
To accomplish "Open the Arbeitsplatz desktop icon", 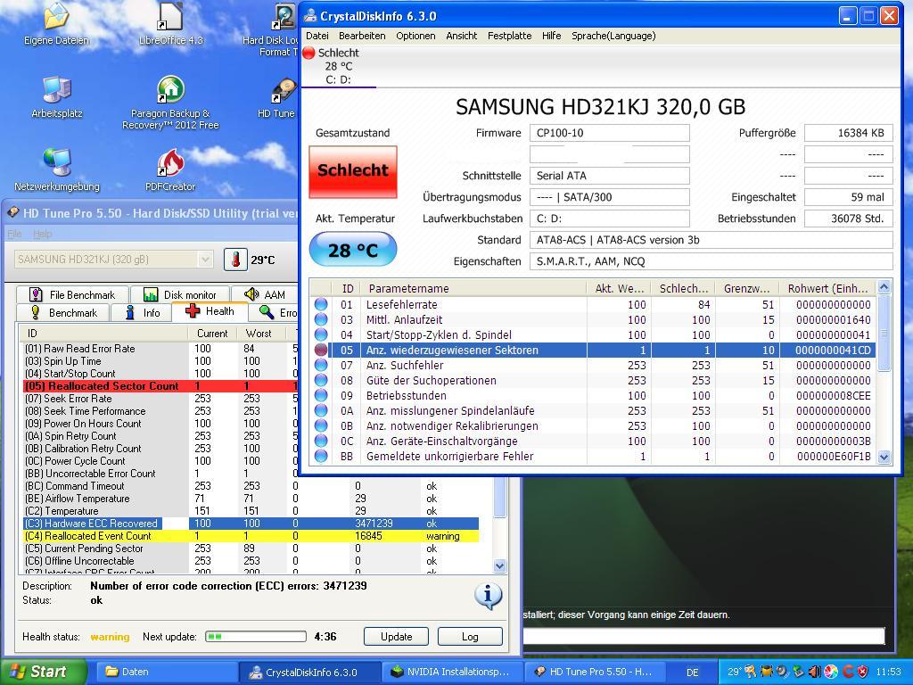I will pyautogui.click(x=56, y=96).
